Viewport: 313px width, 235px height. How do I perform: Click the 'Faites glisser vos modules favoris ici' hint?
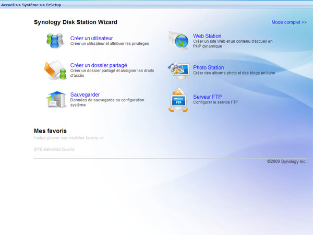click(x=69, y=138)
